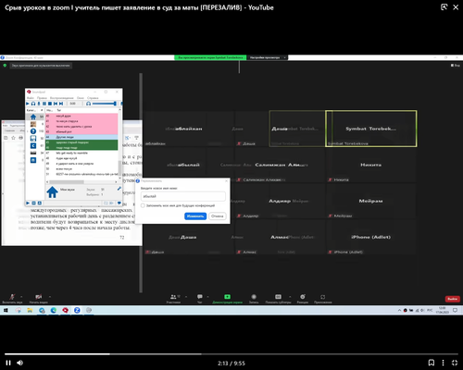Open three-dot more options in player
This screenshot has height=370, width=463.
[x=443, y=363]
